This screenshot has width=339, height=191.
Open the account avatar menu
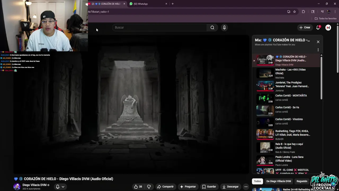pyautogui.click(x=328, y=28)
